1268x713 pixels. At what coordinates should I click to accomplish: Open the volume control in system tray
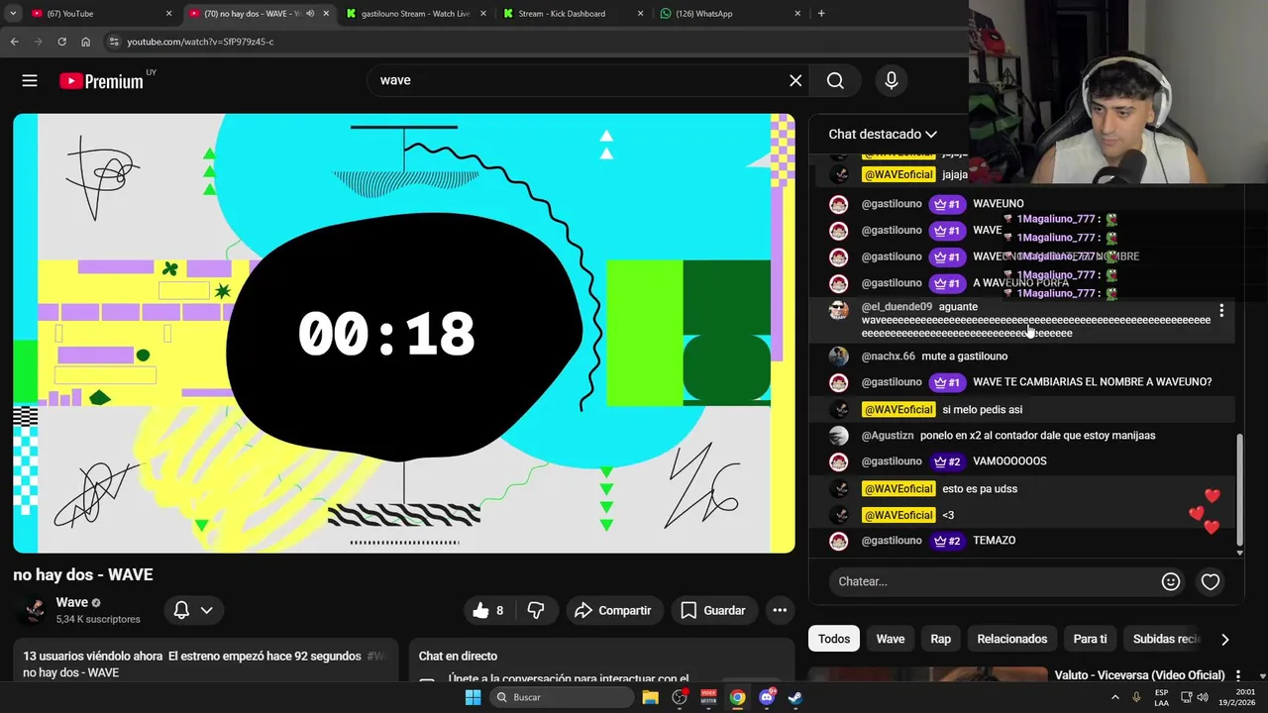pos(1202,697)
